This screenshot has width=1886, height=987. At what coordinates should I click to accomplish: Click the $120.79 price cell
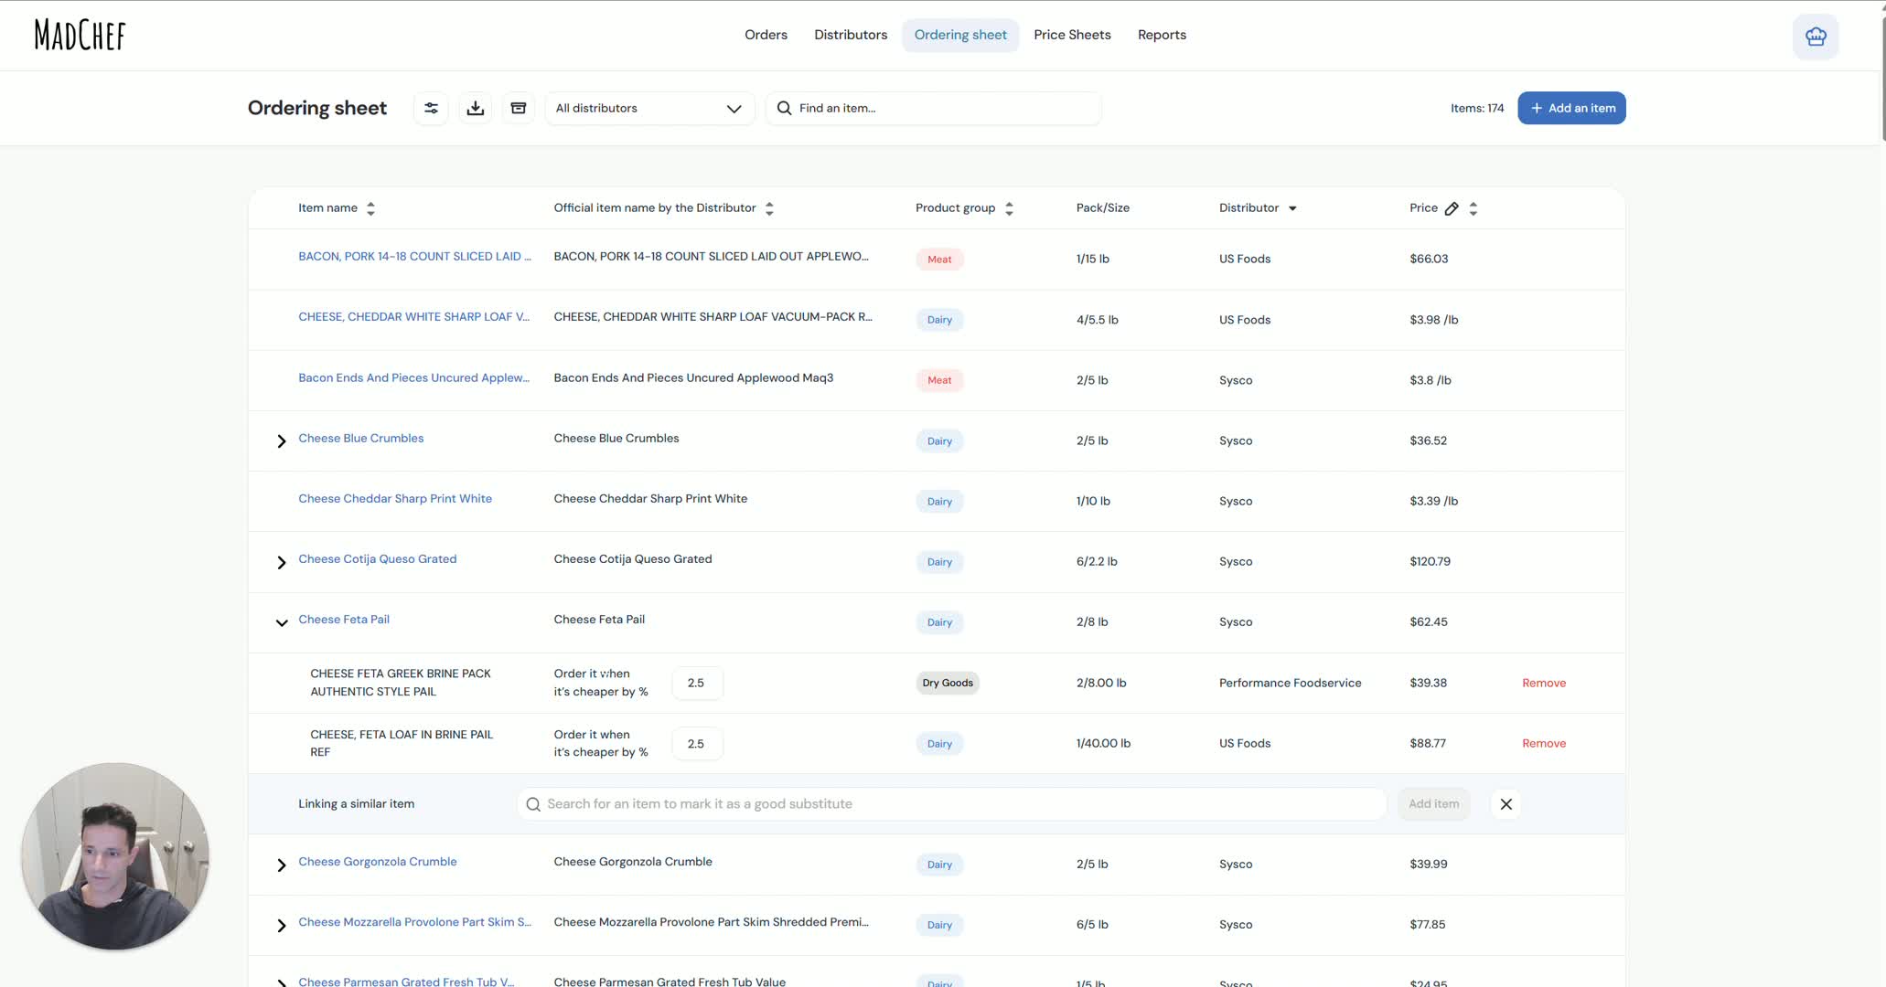[1430, 561]
